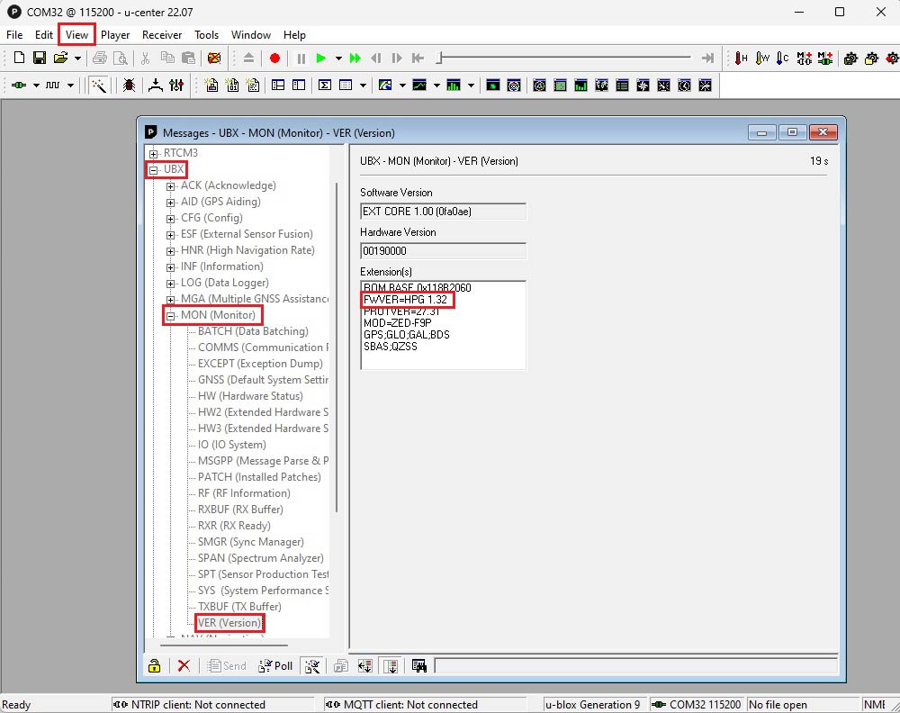Click the red X clear icon
This screenshot has width=900, height=713.
pos(184,666)
